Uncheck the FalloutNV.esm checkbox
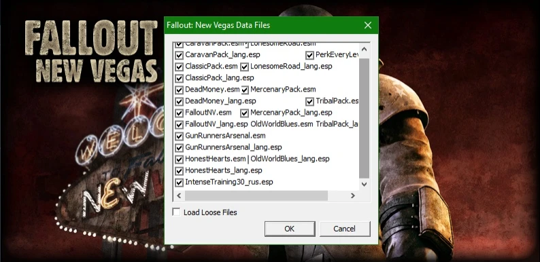The image size is (540, 262). point(179,113)
